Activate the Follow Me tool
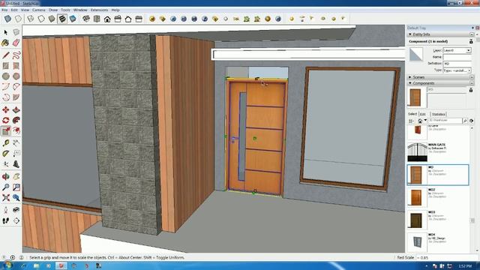 point(16,120)
